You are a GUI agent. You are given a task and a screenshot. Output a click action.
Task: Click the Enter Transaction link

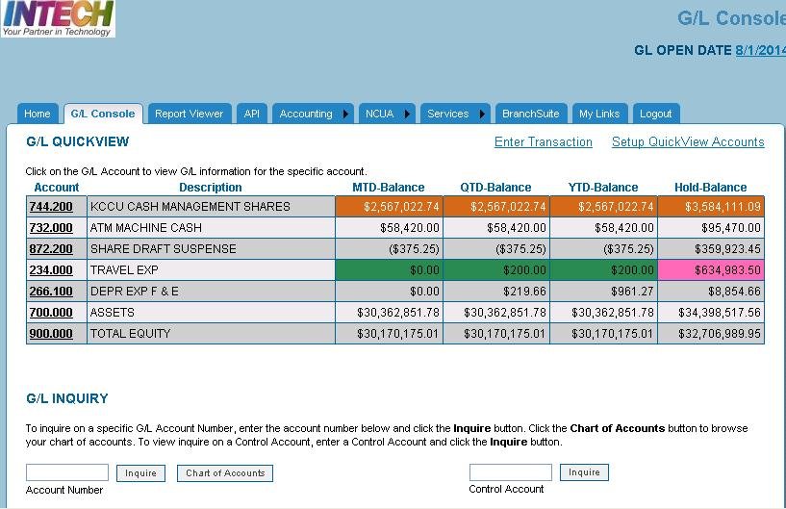click(543, 142)
